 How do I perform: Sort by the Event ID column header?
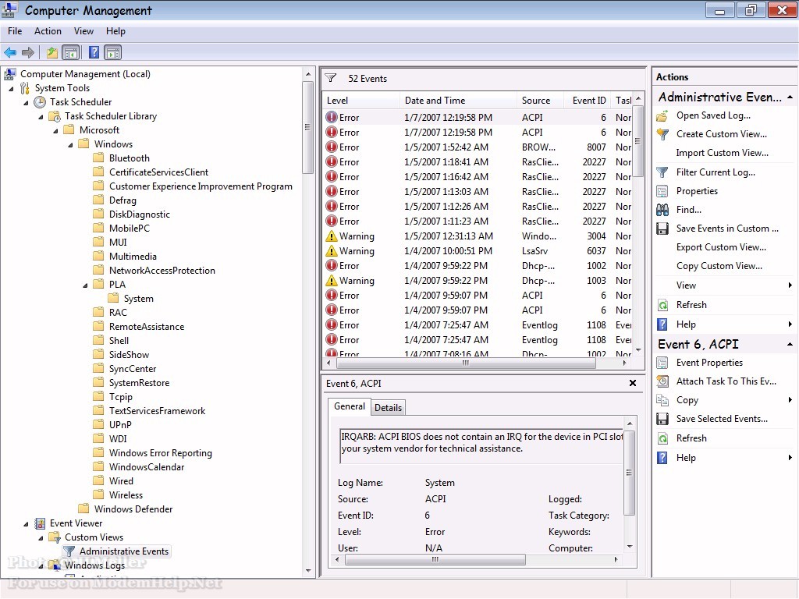point(588,101)
